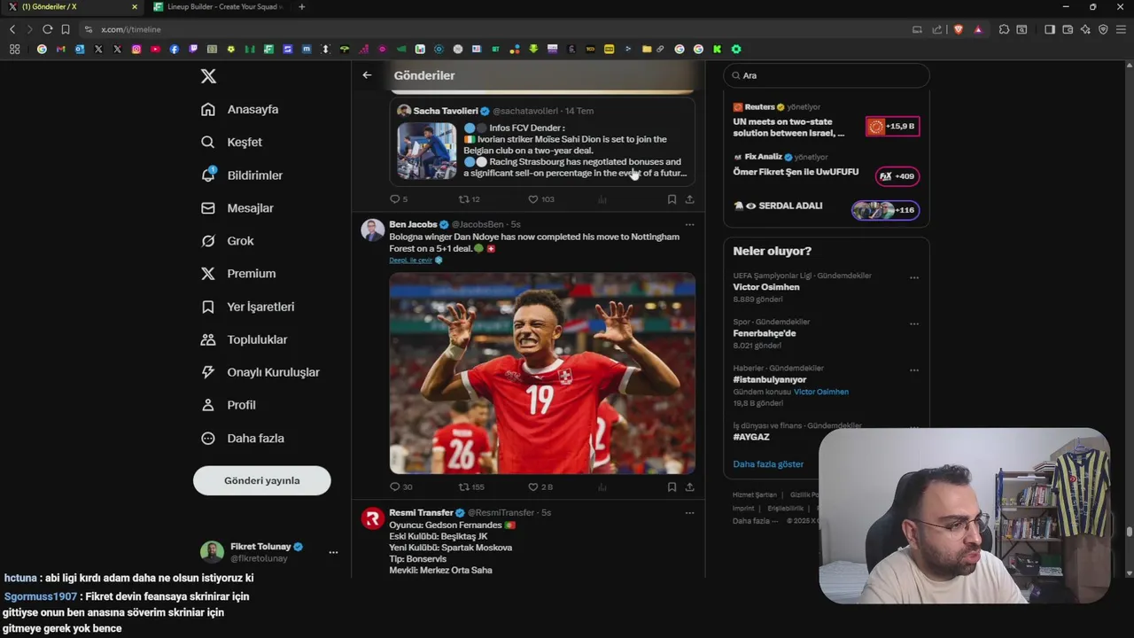Bookmark Sacha Tavolieri's post
This screenshot has height=638, width=1134.
672,199
